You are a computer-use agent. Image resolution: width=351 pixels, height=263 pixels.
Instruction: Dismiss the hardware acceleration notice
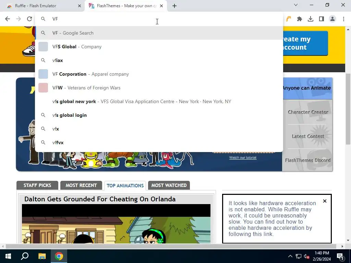pyautogui.click(x=325, y=201)
